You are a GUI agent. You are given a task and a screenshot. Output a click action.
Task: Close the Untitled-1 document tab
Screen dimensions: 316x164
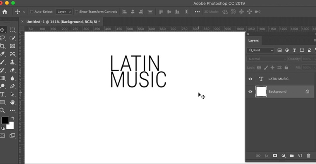click(x=22, y=22)
